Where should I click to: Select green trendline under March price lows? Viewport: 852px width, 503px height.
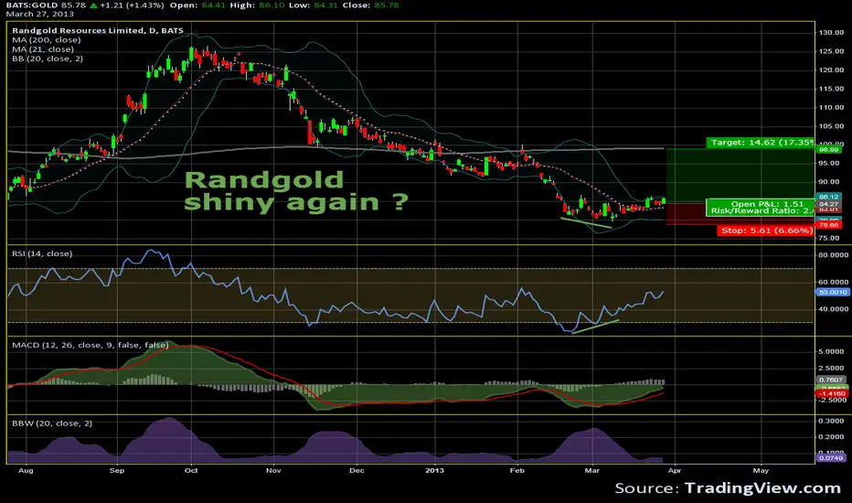586,223
